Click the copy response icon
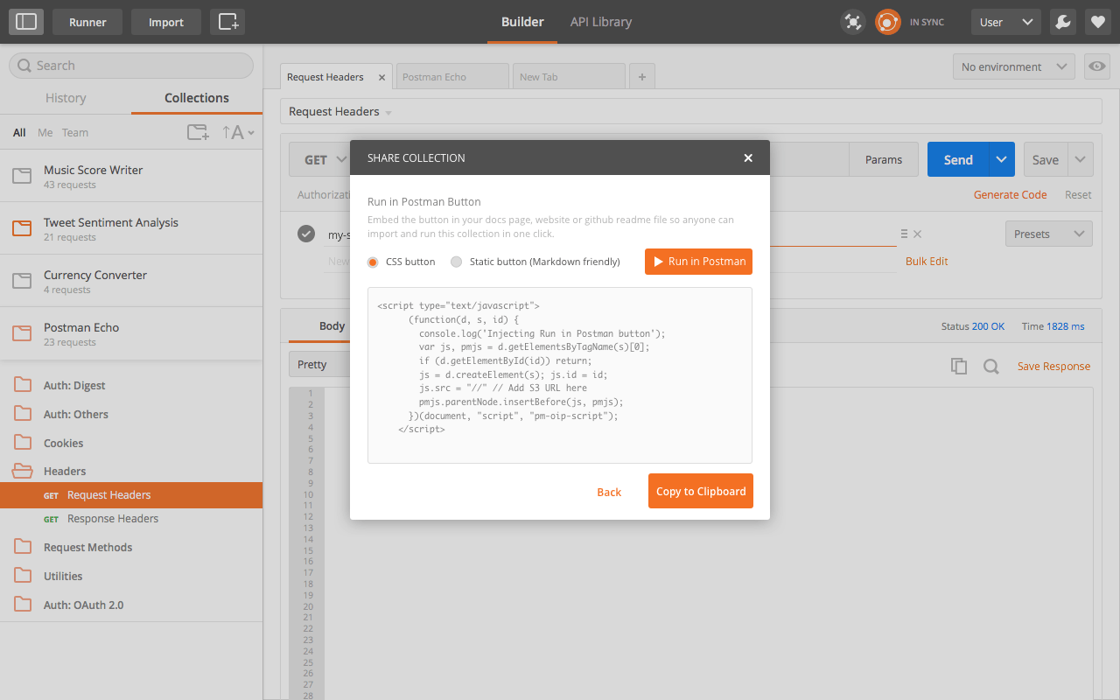The width and height of the screenshot is (1120, 700). point(959,367)
